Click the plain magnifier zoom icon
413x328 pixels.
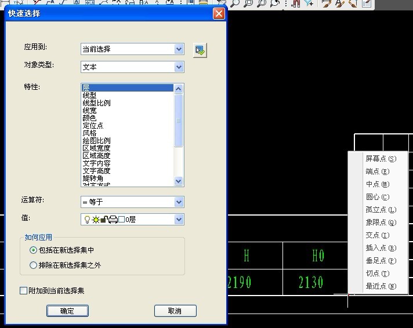coord(235,3)
